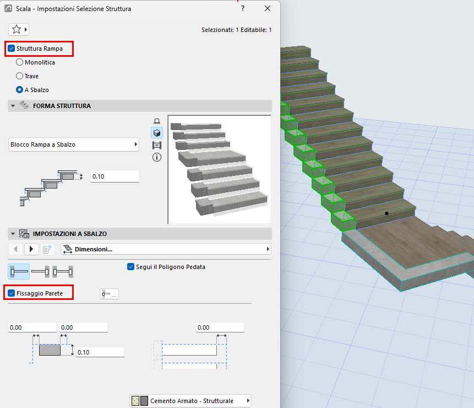This screenshot has width=474, height=408.
Task: Toggle the Struttura Rampa checkbox
Action: tap(11, 49)
